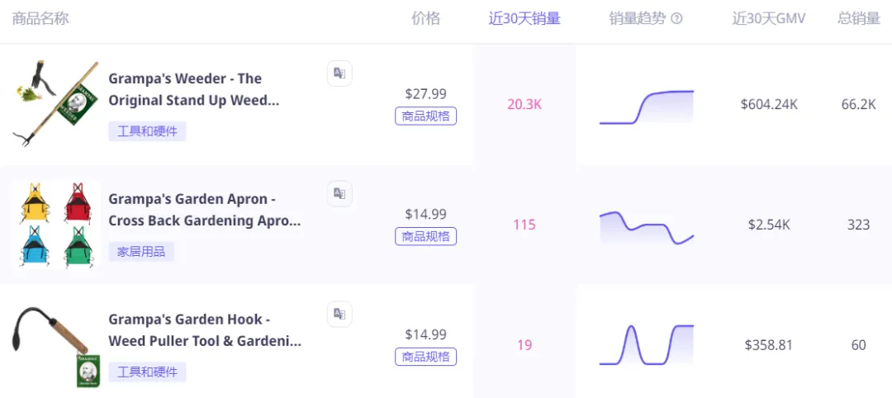The height and width of the screenshot is (398, 892).
Task: View sales trend chart for Grampa's Weeder
Action: click(647, 107)
